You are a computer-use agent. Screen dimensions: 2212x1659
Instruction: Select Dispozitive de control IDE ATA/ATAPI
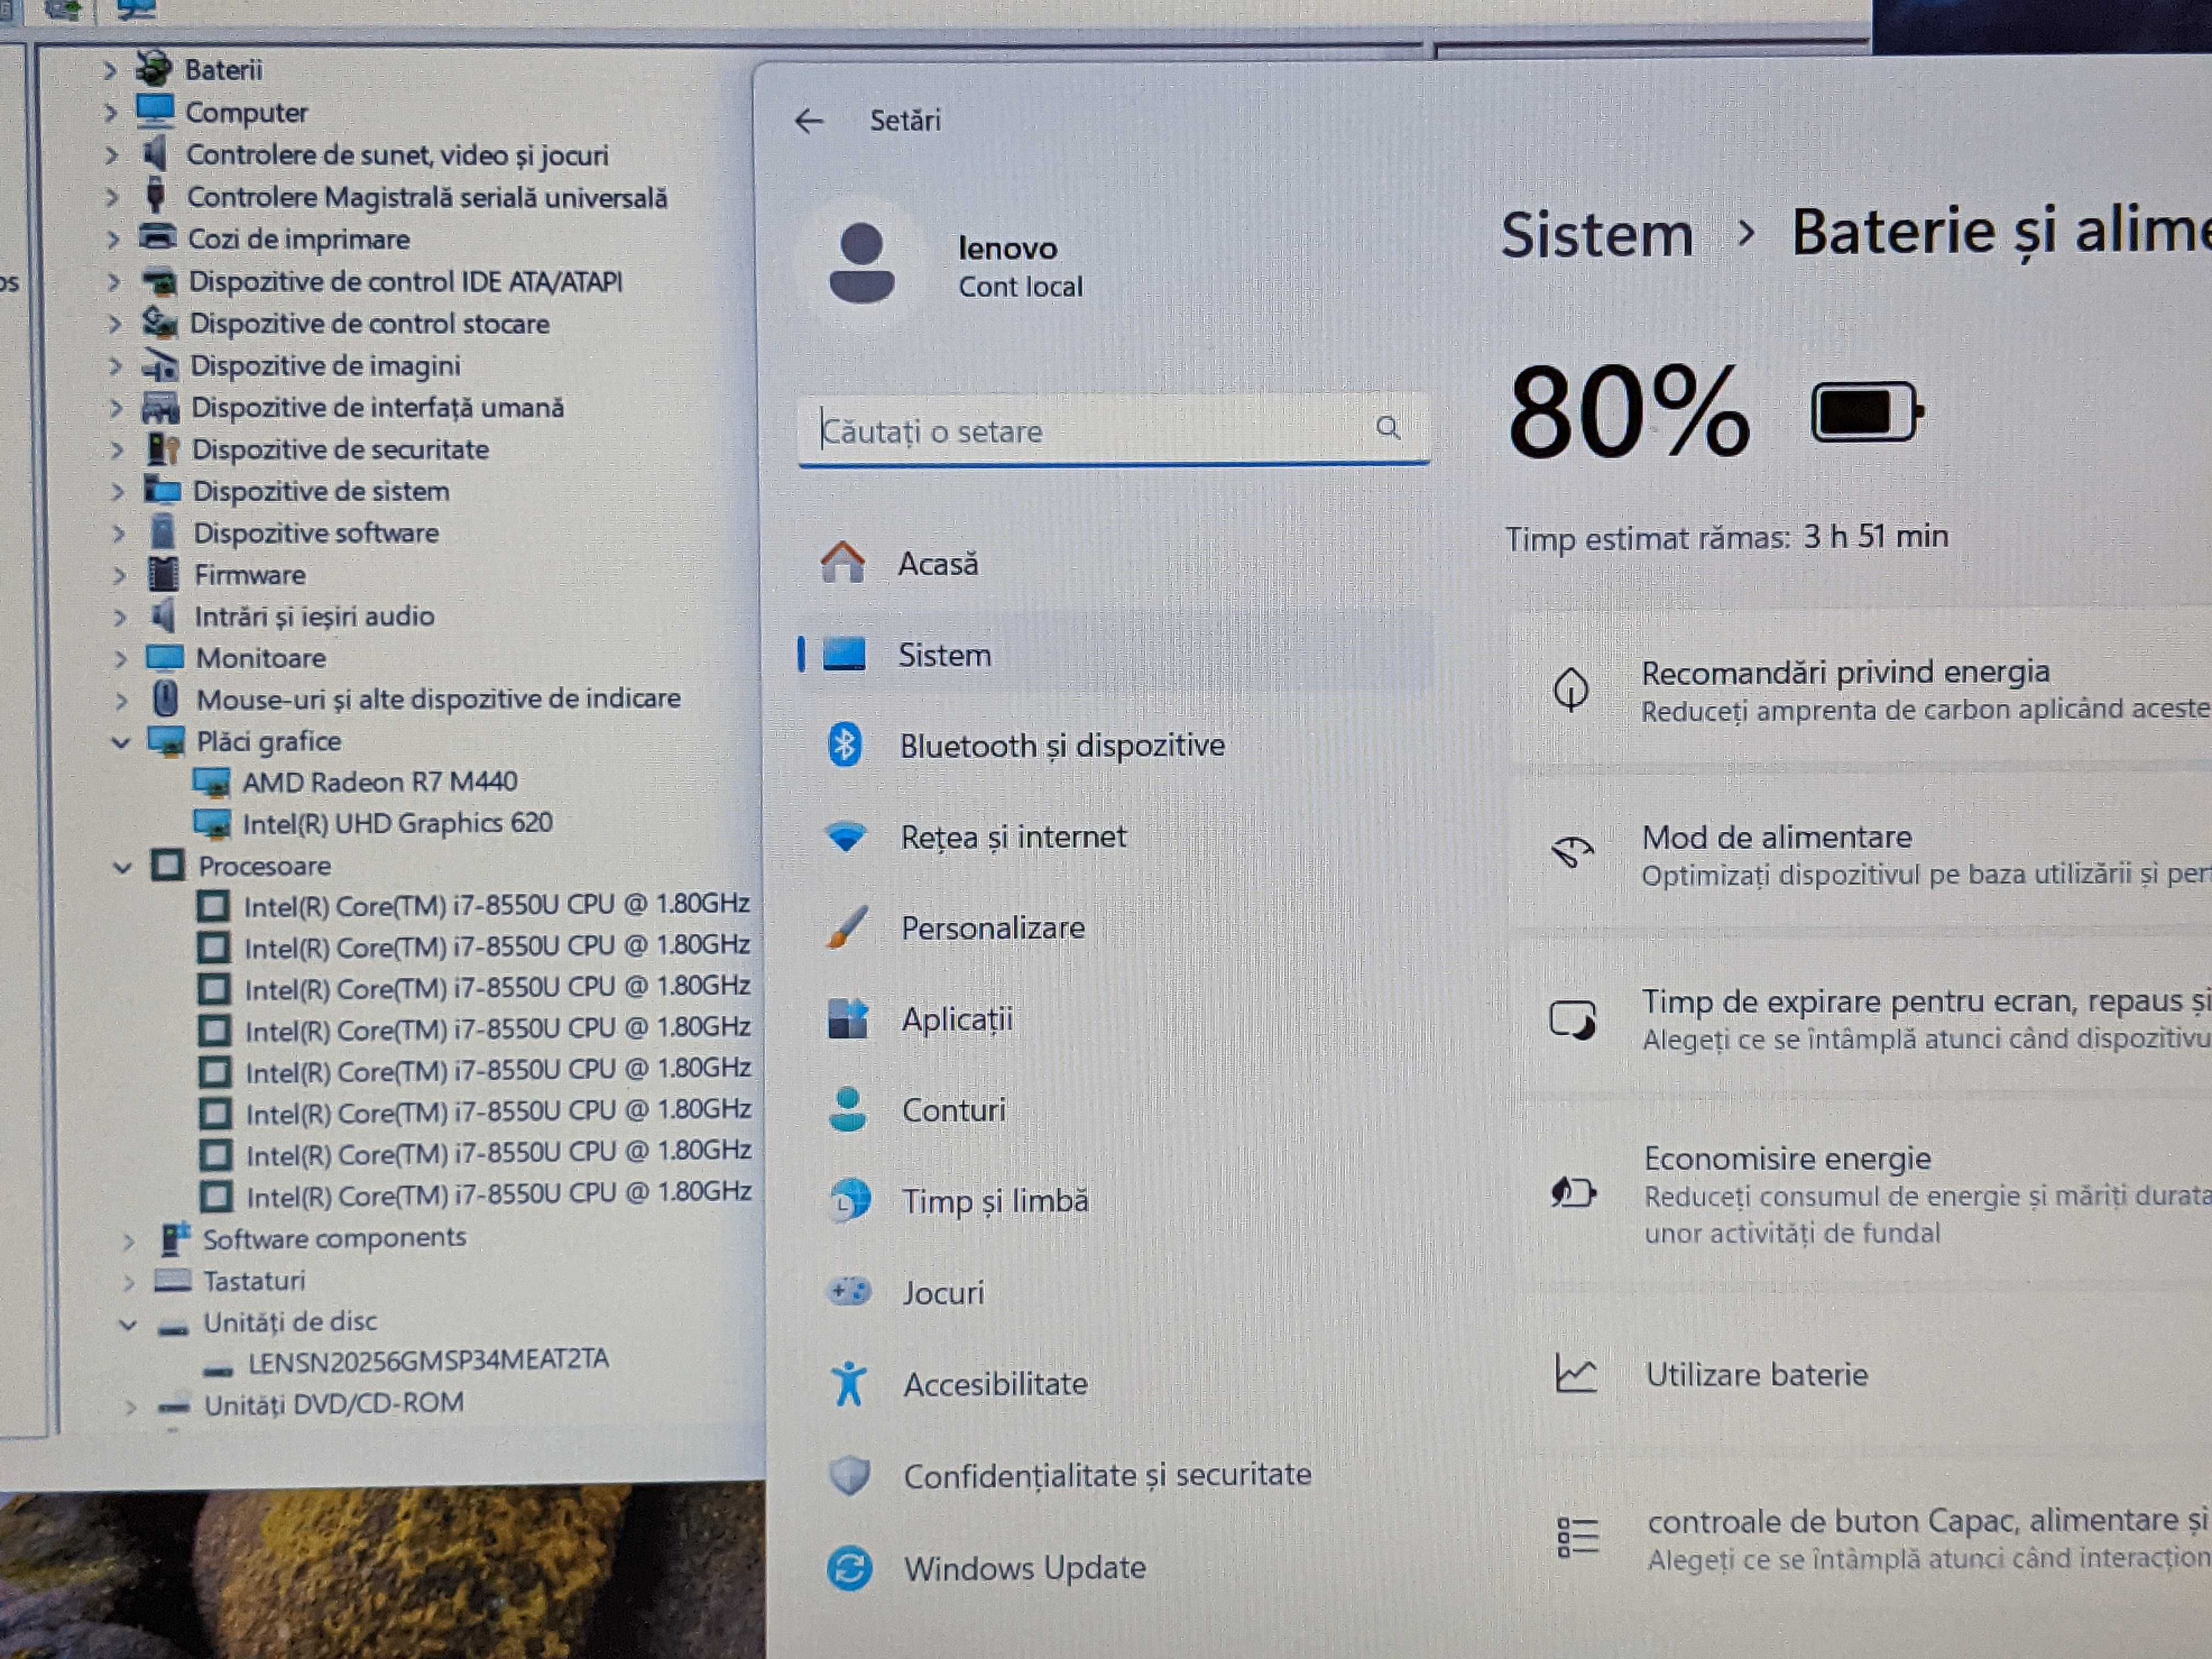[x=406, y=282]
